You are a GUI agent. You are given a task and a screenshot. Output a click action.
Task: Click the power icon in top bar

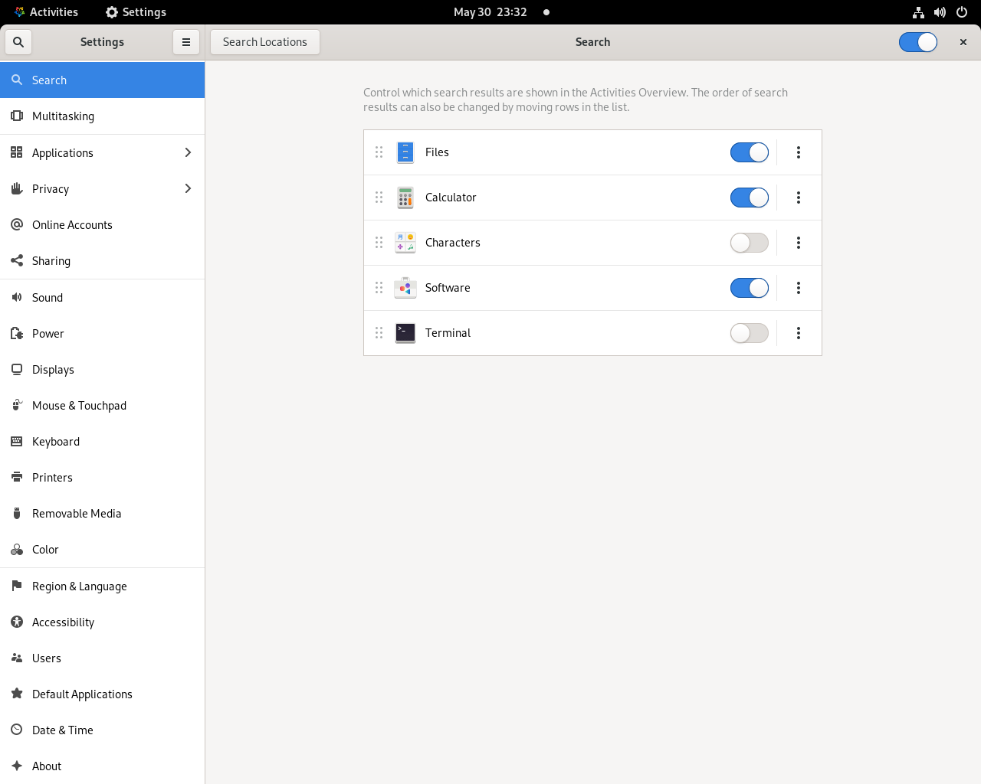pos(962,12)
